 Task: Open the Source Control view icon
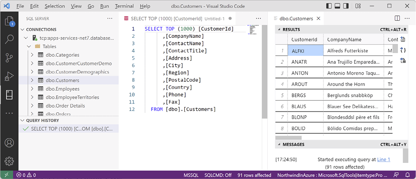(9, 58)
